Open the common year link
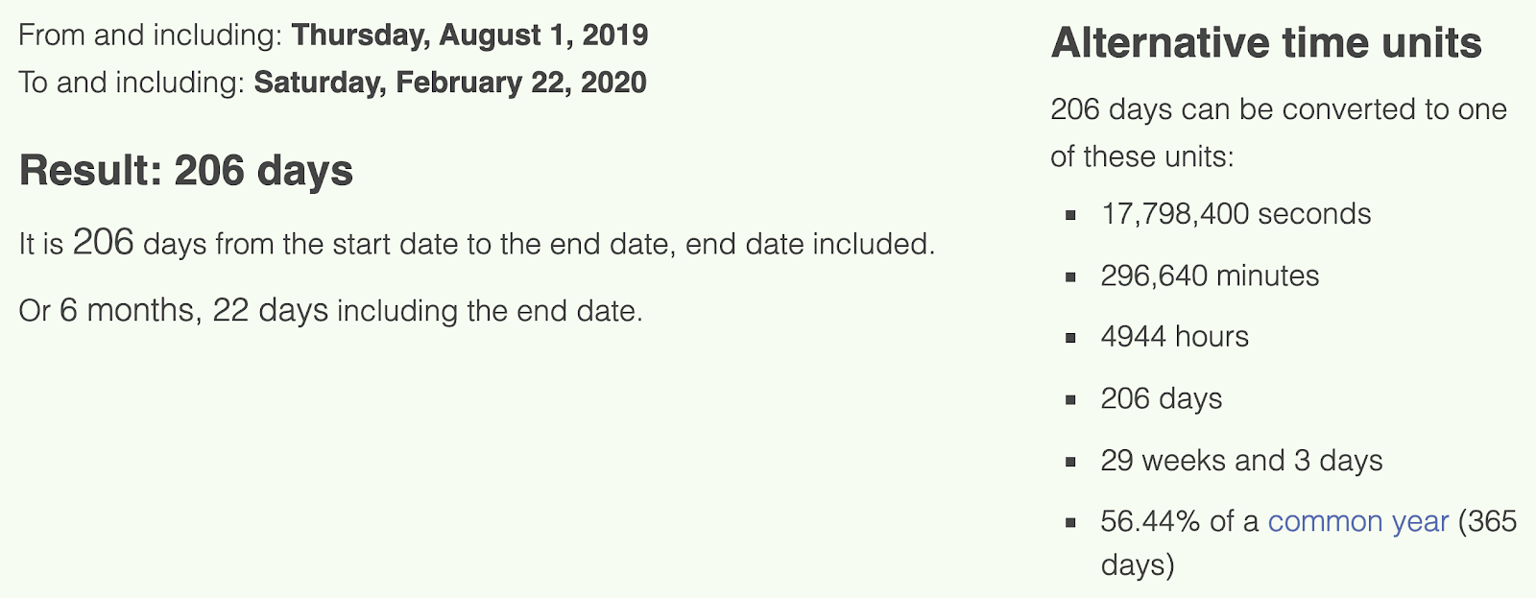 [x=1357, y=521]
